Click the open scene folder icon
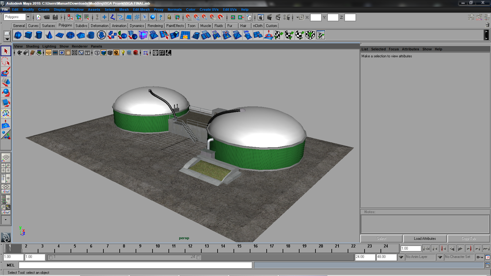The height and width of the screenshot is (276, 491). coord(47,17)
